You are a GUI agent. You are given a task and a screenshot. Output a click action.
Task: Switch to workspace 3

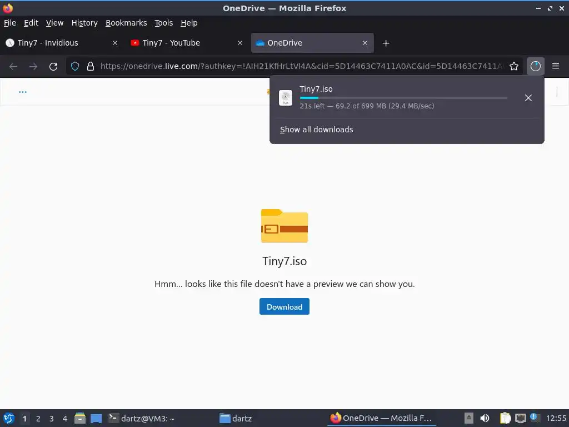tap(52, 419)
